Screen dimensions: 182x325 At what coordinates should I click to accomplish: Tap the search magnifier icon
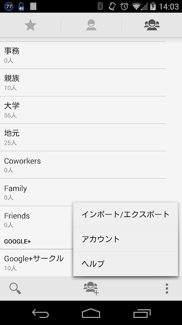tap(15, 288)
